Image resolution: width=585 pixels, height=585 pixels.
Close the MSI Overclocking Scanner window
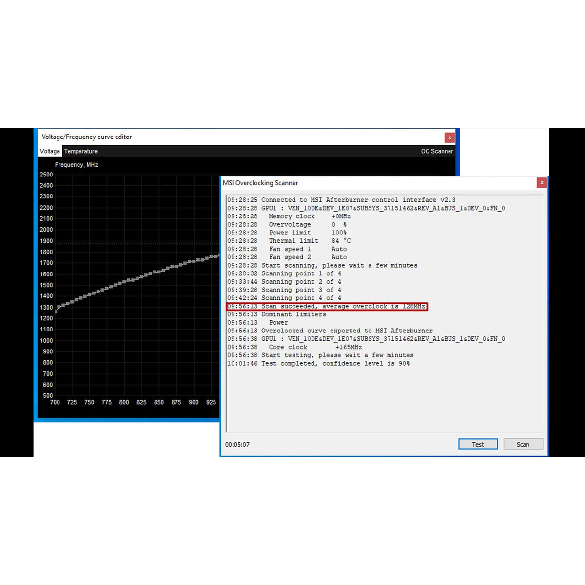[542, 182]
